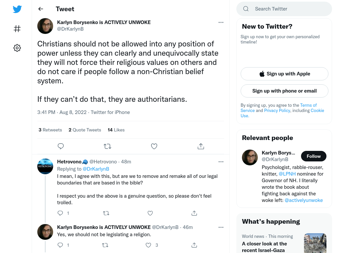The width and height of the screenshot is (338, 253).
Task: Follow Karlyn Borysenko in Relevant people
Action: click(314, 156)
